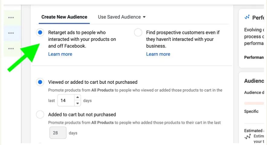Click the Estimated audience trend icon
Image resolution: width=267 pixels, height=145 pixels.
click(248, 137)
